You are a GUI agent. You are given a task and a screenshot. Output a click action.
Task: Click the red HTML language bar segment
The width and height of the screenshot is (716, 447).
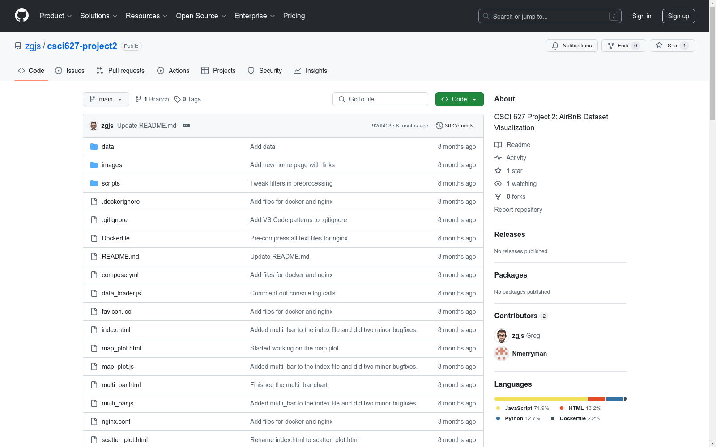click(x=597, y=399)
